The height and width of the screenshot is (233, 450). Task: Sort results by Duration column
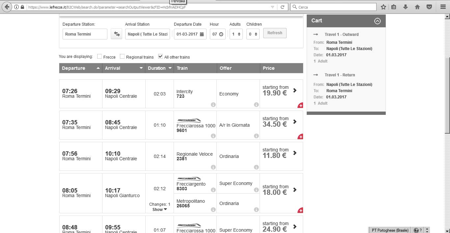point(159,68)
